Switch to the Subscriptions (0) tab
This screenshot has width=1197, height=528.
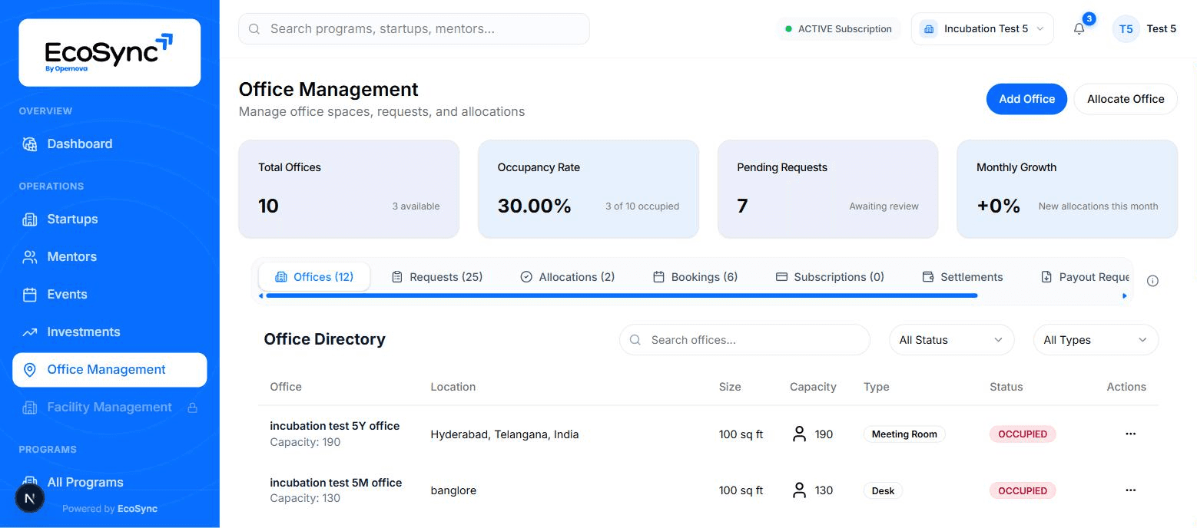click(x=830, y=277)
